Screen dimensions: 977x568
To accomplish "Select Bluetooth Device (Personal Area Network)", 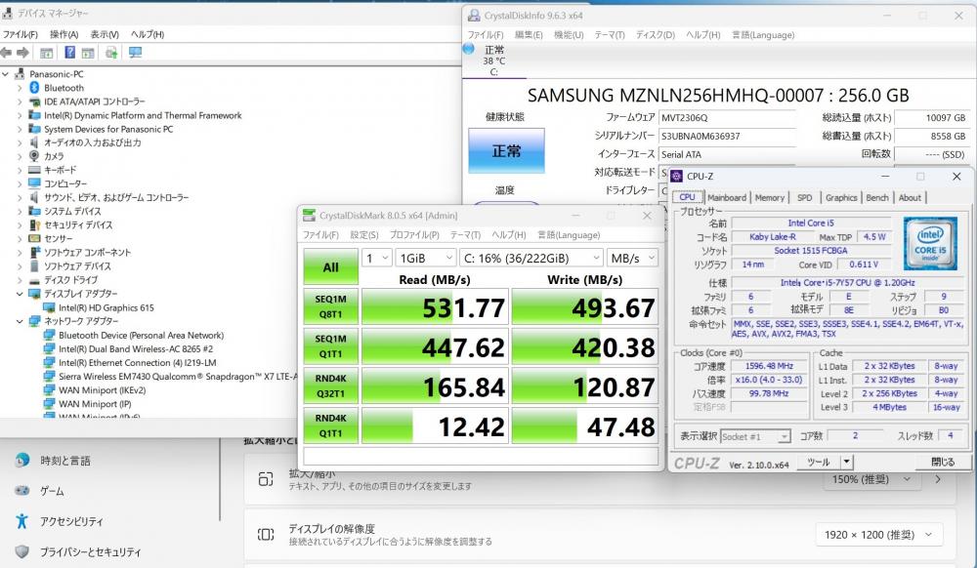I will tap(141, 336).
